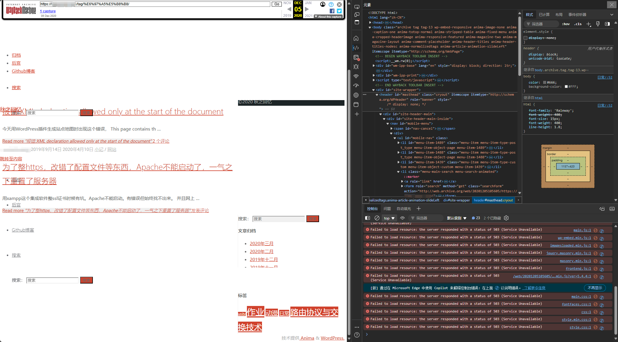
Task: Open the 默认级别 log level dropdown
Action: tap(457, 218)
